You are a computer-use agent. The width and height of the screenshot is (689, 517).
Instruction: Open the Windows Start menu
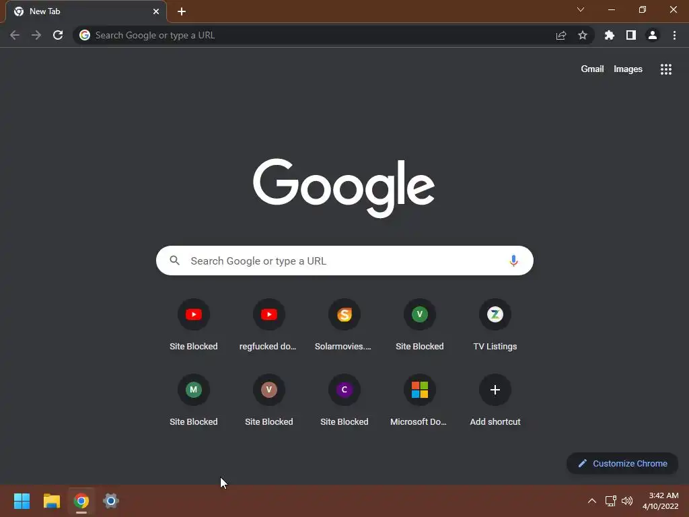click(x=22, y=501)
